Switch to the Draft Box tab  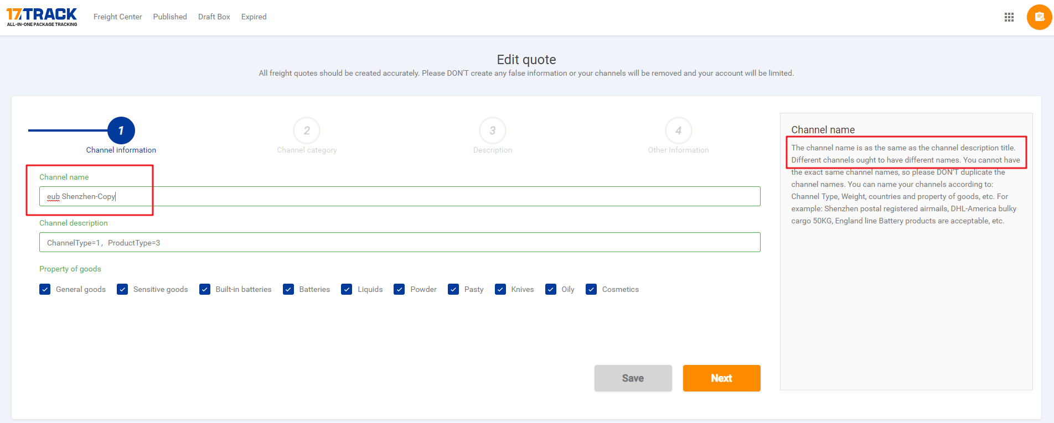click(x=214, y=17)
